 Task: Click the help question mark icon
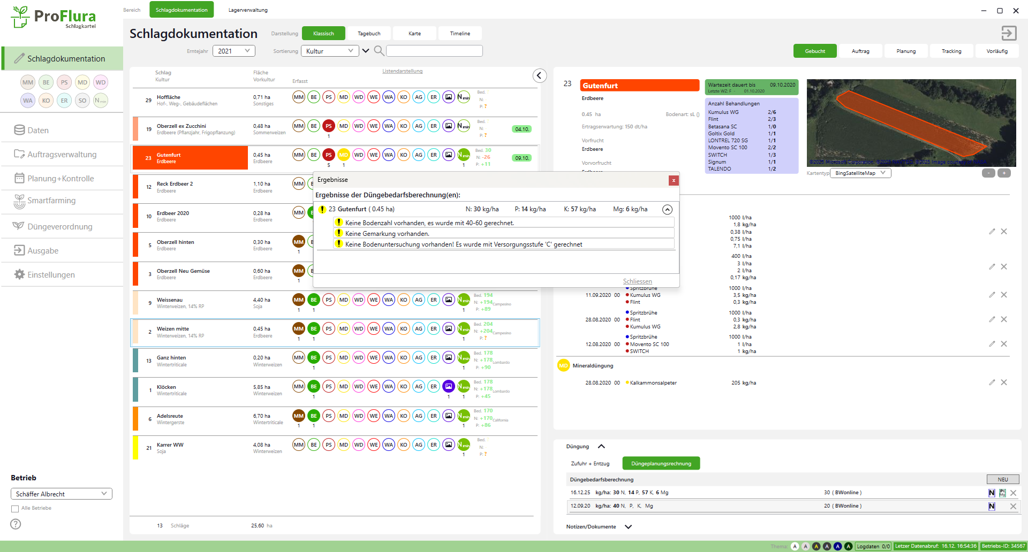pos(16,524)
